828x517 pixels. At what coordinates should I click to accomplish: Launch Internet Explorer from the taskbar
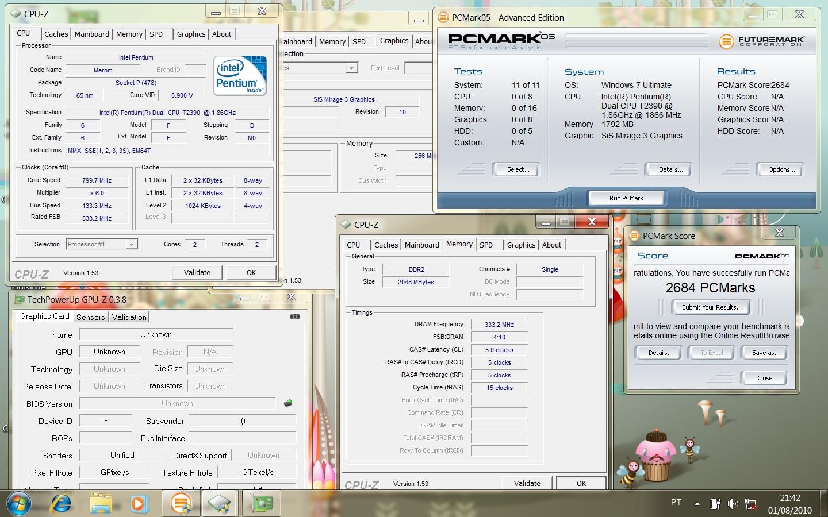60,504
